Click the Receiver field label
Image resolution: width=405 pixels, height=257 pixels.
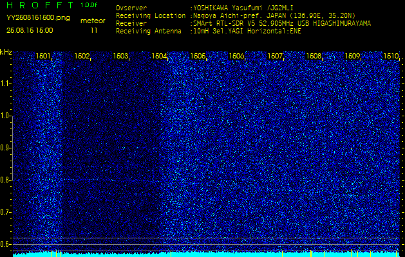[131, 24]
